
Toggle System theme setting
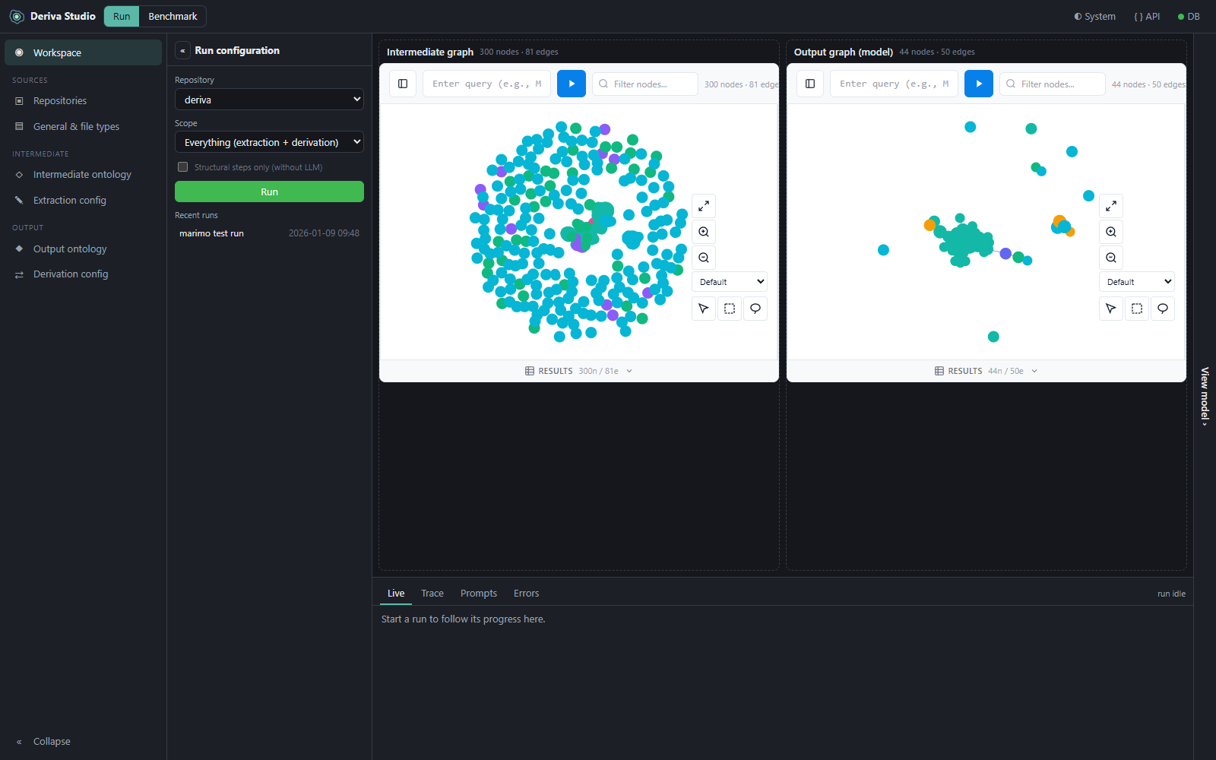(1094, 16)
